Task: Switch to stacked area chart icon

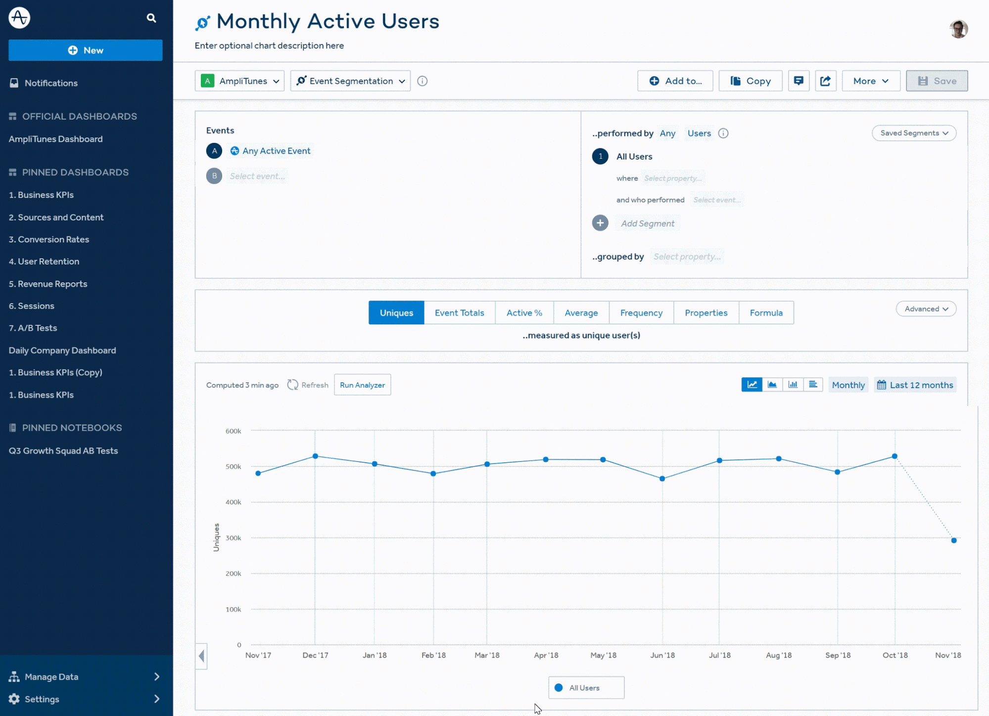Action: click(772, 385)
